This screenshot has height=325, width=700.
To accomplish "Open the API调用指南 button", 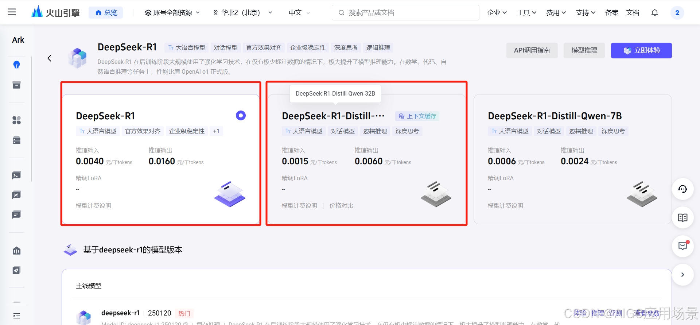I will [532, 50].
